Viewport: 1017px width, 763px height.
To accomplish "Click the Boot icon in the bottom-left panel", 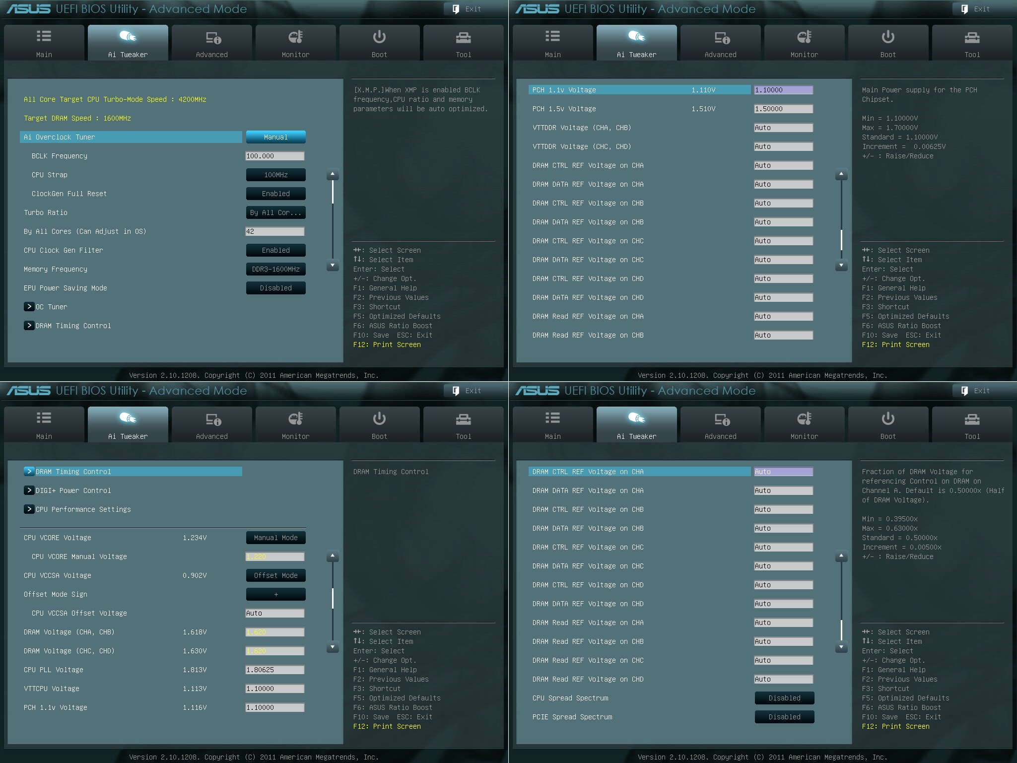I will pyautogui.click(x=379, y=418).
